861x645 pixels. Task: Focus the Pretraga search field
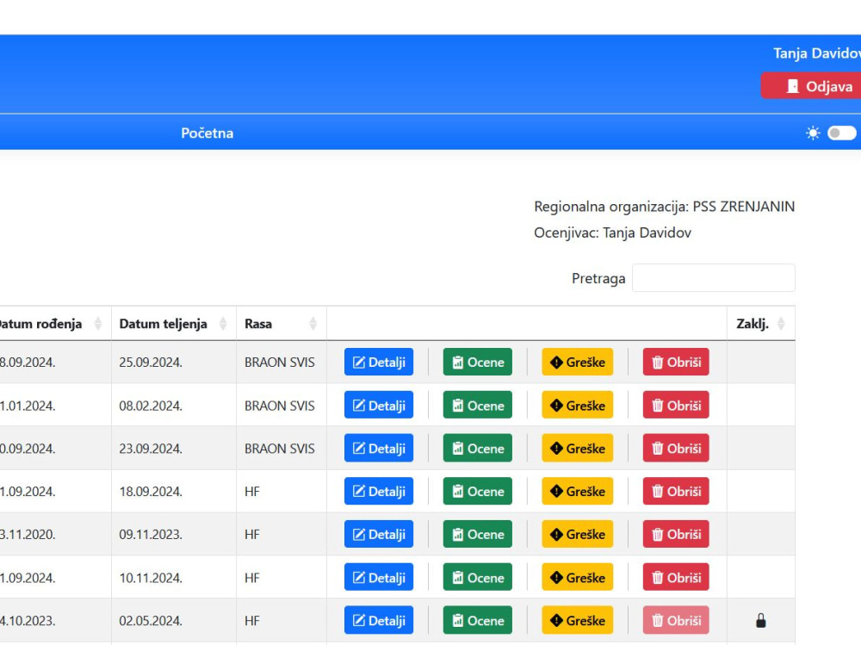(713, 278)
